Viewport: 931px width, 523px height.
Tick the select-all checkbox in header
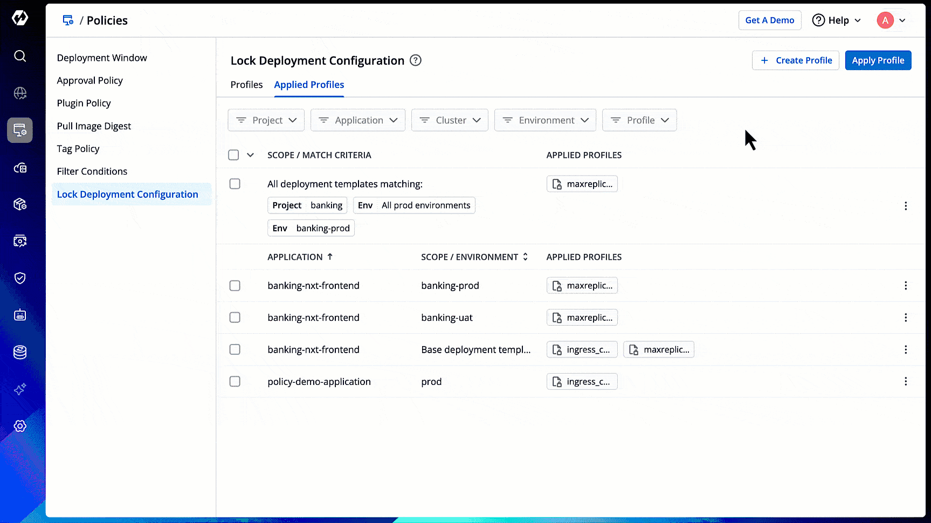pyautogui.click(x=233, y=155)
